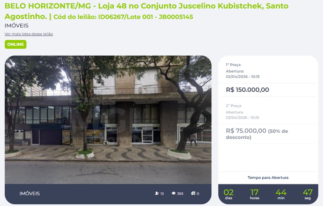The height and width of the screenshot is (206, 323).
Task: Click the auction title BELO HORIZONTE/MG
Action: (x=48, y=6)
